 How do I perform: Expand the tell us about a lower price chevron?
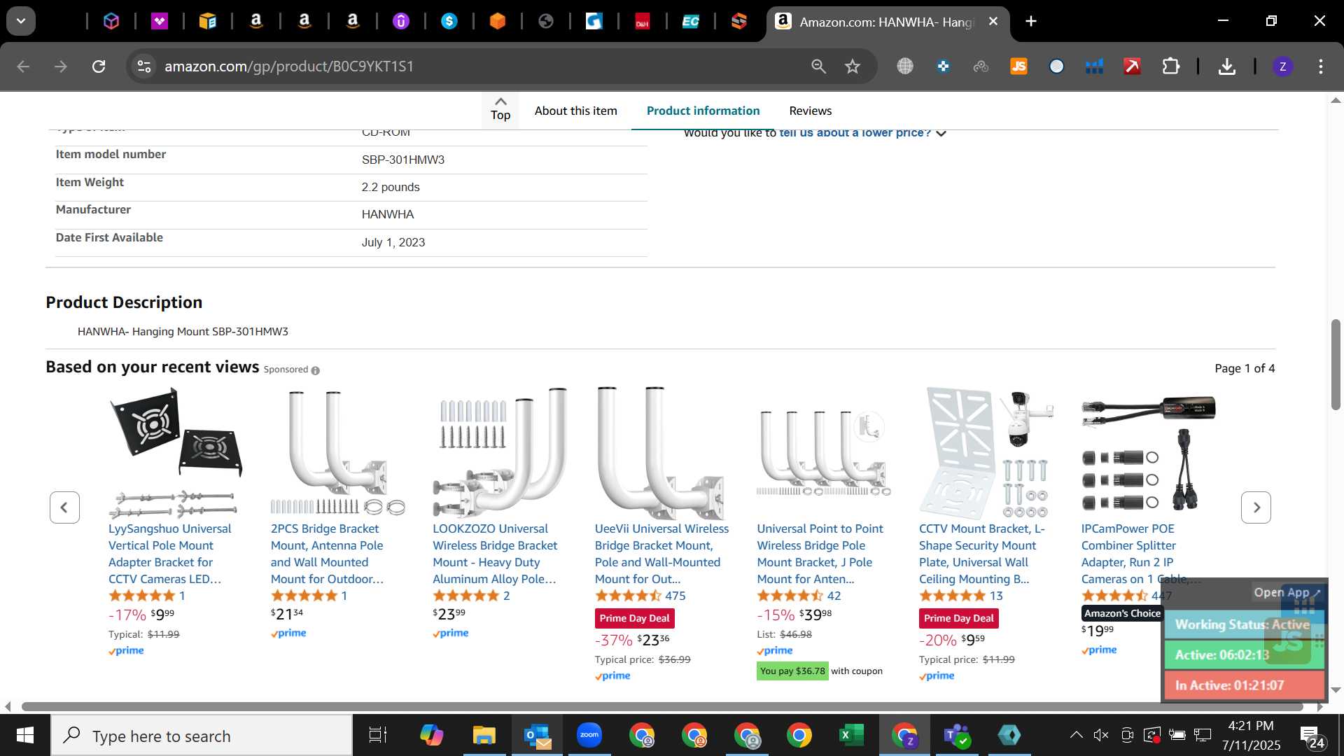[941, 133]
